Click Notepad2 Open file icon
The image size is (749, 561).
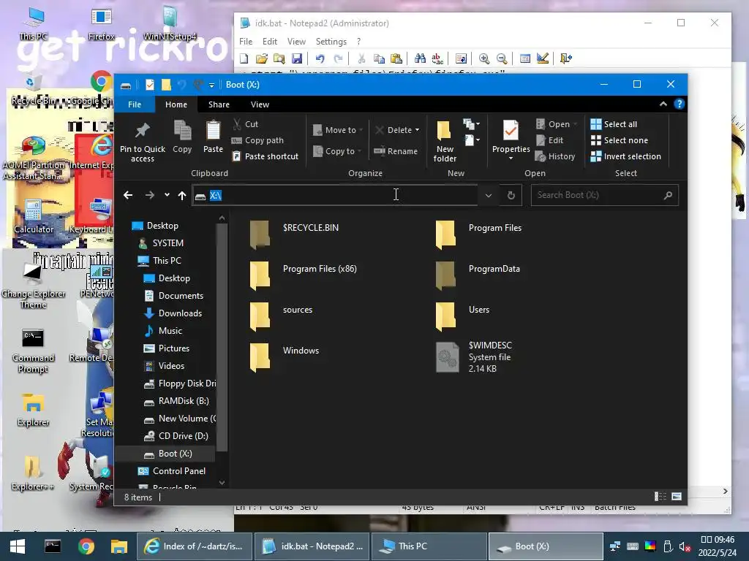tap(261, 58)
